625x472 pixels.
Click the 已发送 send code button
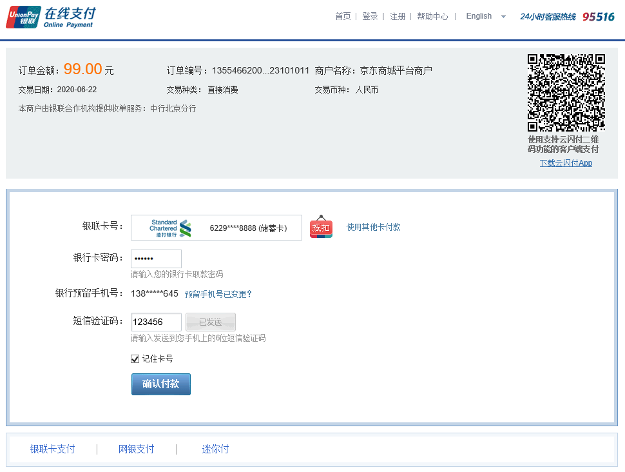[211, 322]
